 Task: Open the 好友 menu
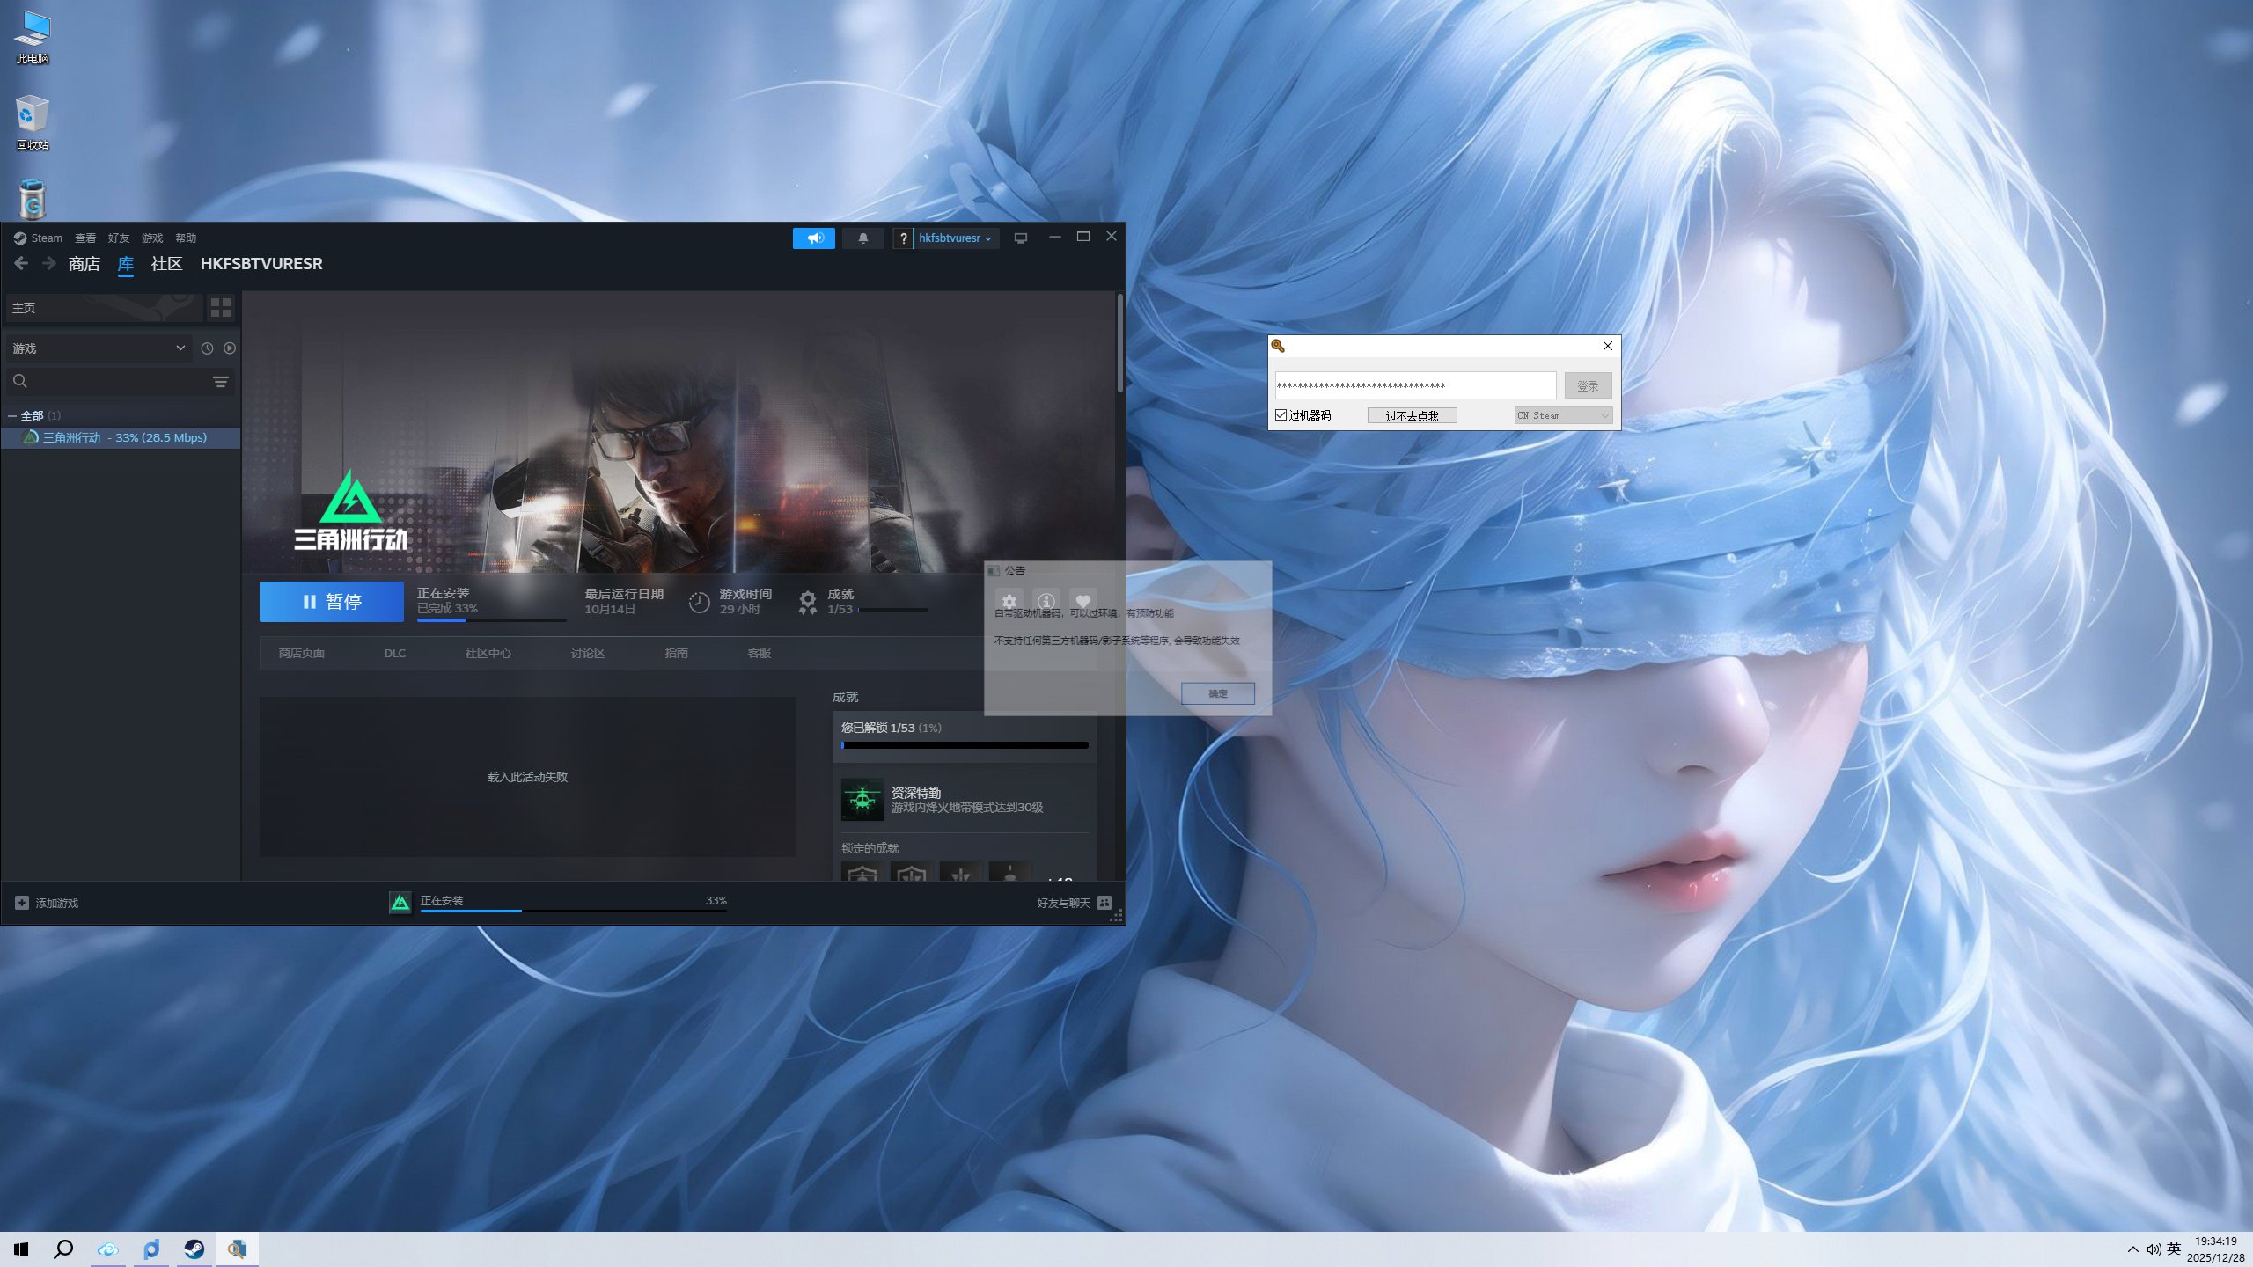(118, 238)
